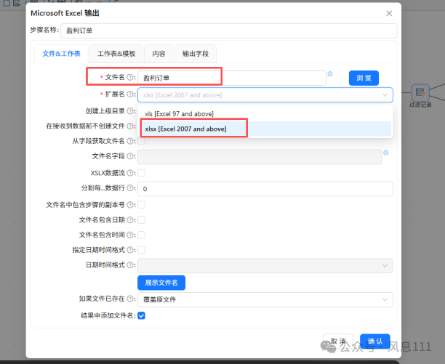Click help icon beside XSLX数据流

pos(129,173)
